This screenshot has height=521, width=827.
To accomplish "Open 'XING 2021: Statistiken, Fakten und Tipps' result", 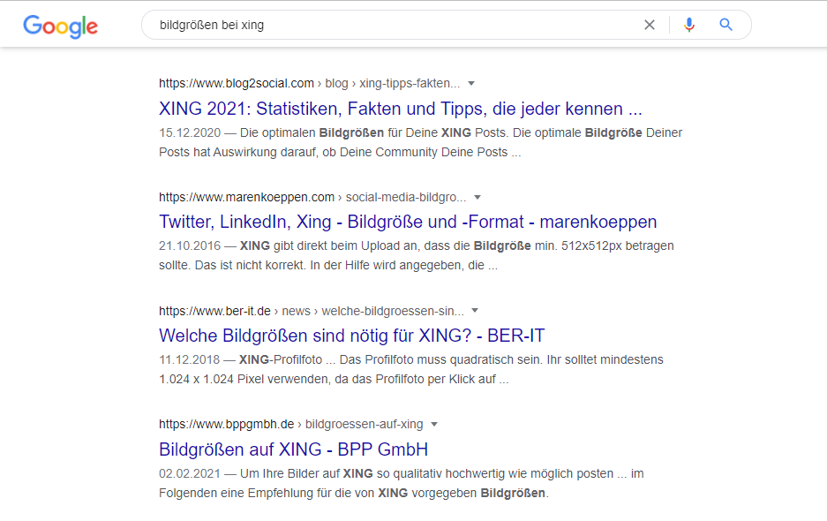I will pyautogui.click(x=401, y=109).
